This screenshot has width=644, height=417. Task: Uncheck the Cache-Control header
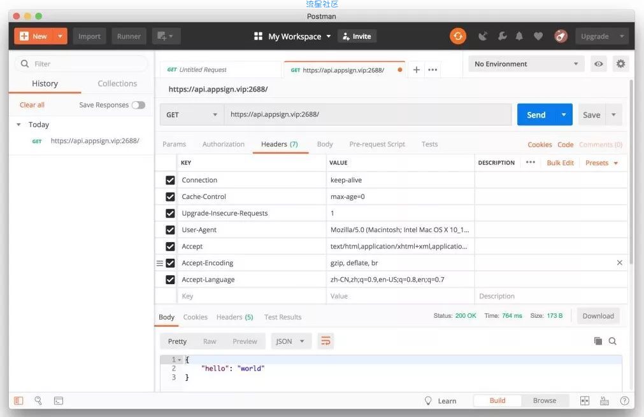click(170, 197)
